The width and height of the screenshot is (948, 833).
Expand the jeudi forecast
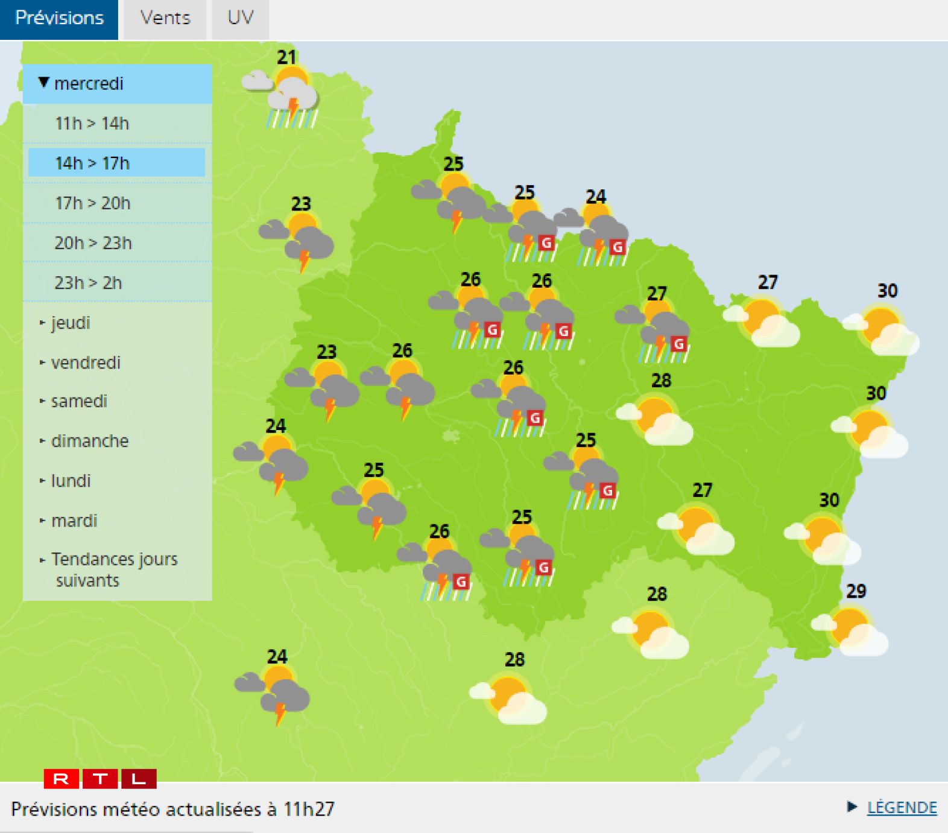[71, 323]
